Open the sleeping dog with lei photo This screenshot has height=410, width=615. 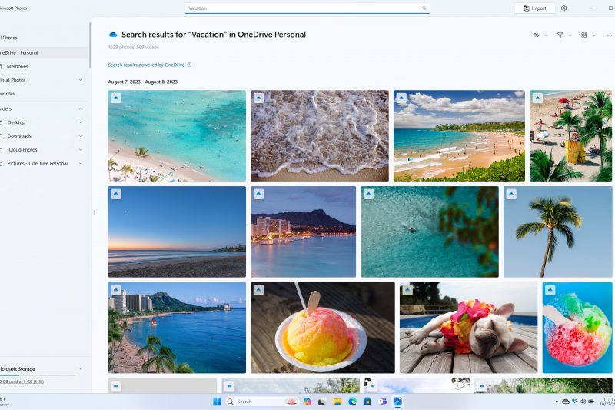(469, 328)
